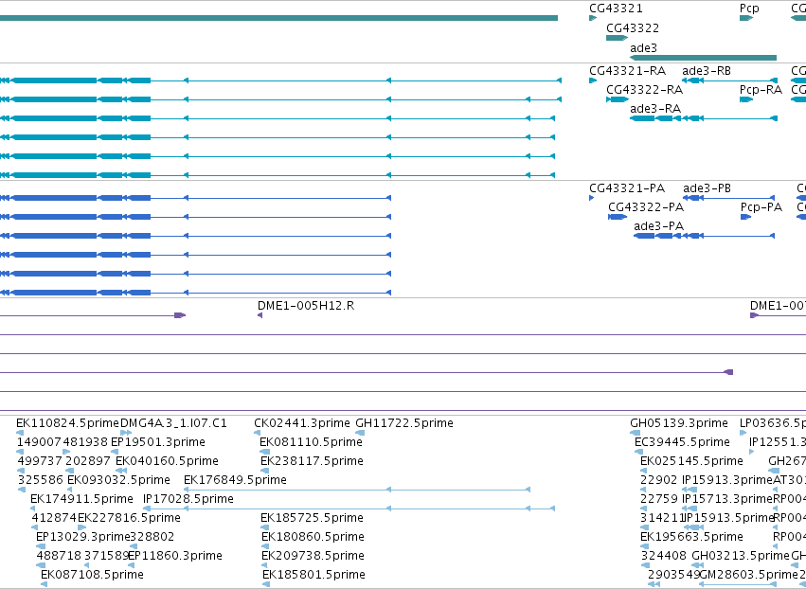806x589 pixels.
Task: Open the ade3-RA transcript label
Action: [655, 109]
